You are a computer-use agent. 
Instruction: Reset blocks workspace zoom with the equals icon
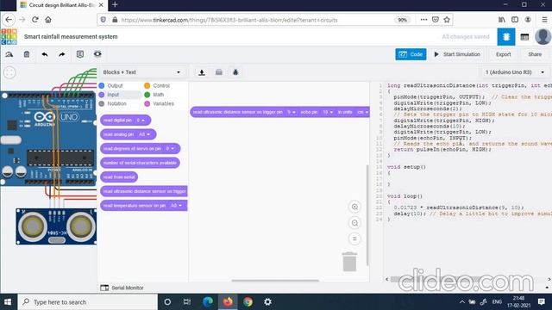click(x=354, y=239)
